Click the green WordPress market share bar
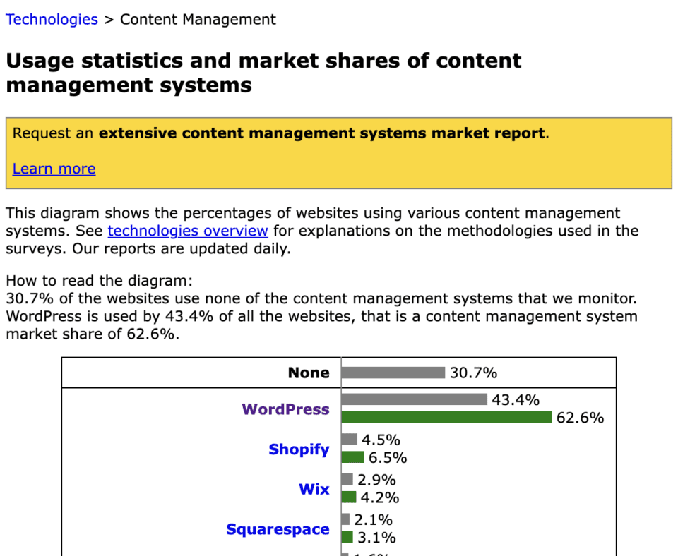This screenshot has height=556, width=678. (x=446, y=417)
